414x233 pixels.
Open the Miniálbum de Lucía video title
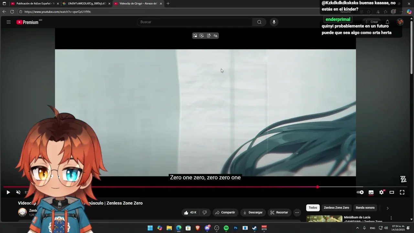364,219
